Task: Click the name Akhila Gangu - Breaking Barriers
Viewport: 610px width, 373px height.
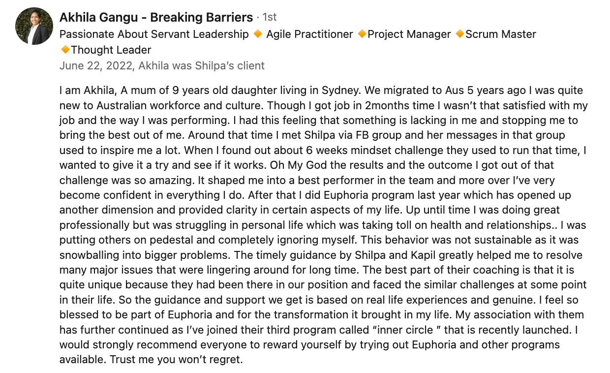Action: pyautogui.click(x=156, y=17)
